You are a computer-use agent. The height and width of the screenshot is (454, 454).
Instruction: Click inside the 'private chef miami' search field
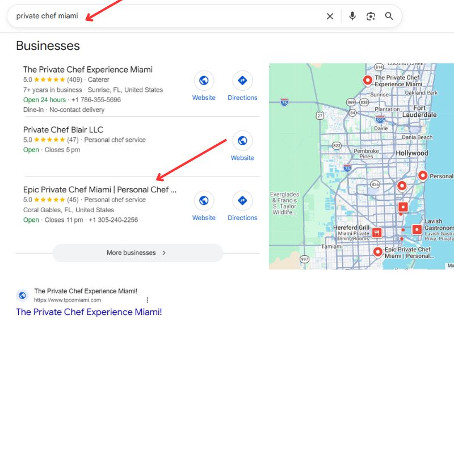click(170, 16)
